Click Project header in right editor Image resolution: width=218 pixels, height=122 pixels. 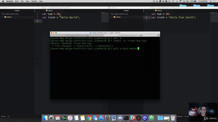point(126,11)
